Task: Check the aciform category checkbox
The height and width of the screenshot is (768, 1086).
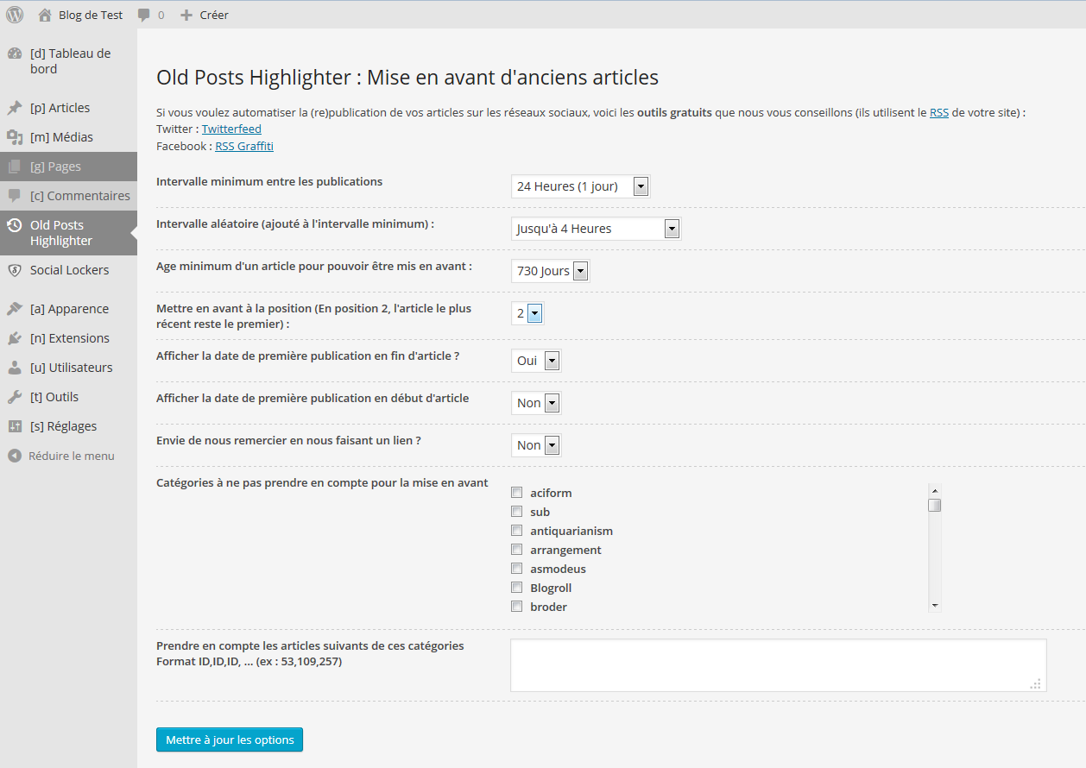Action: [517, 493]
